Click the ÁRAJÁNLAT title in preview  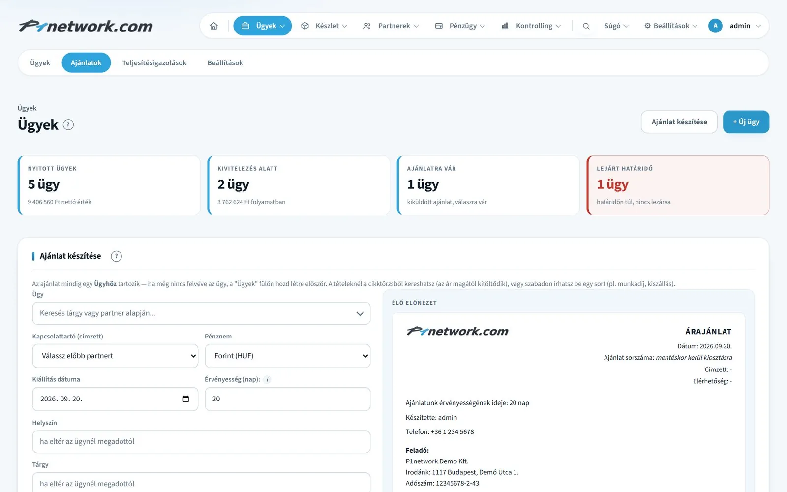pos(708,332)
